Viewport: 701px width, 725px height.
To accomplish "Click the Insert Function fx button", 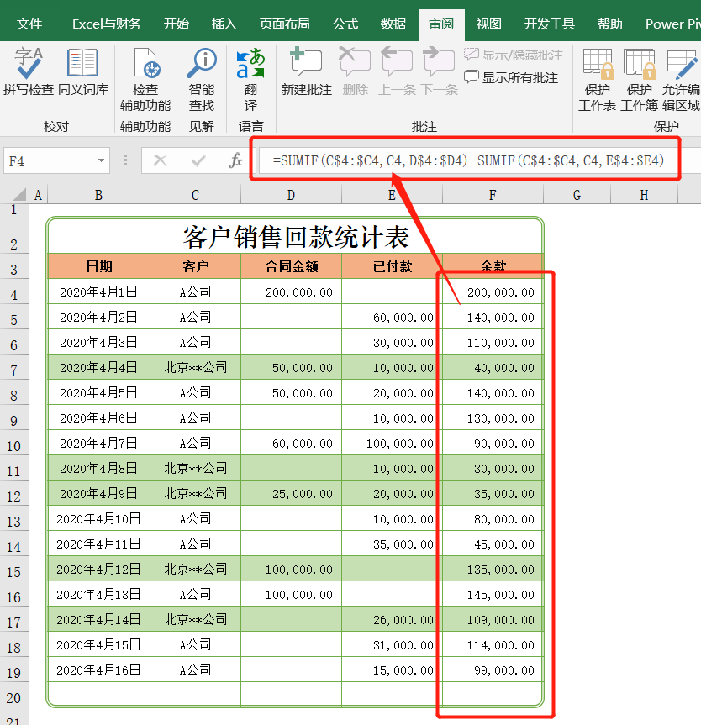I will click(x=236, y=160).
